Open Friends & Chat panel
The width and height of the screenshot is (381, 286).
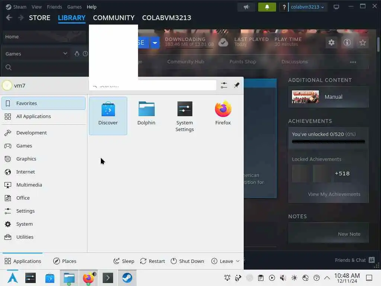tap(355, 260)
